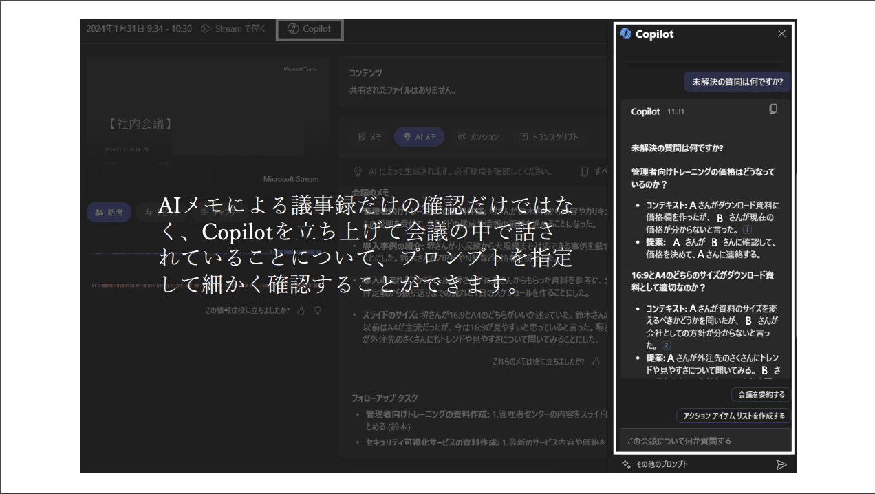Click the 'コンテンツ' heading

point(365,73)
